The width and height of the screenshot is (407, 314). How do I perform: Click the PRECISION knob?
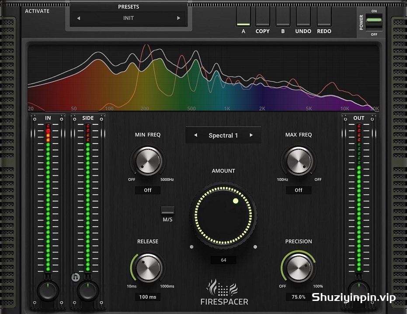click(x=299, y=267)
